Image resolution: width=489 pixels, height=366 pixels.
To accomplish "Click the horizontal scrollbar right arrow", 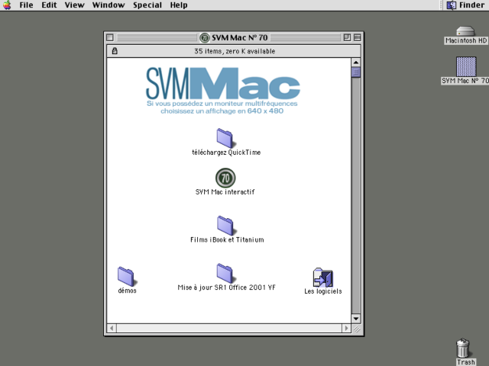I will pos(346,328).
